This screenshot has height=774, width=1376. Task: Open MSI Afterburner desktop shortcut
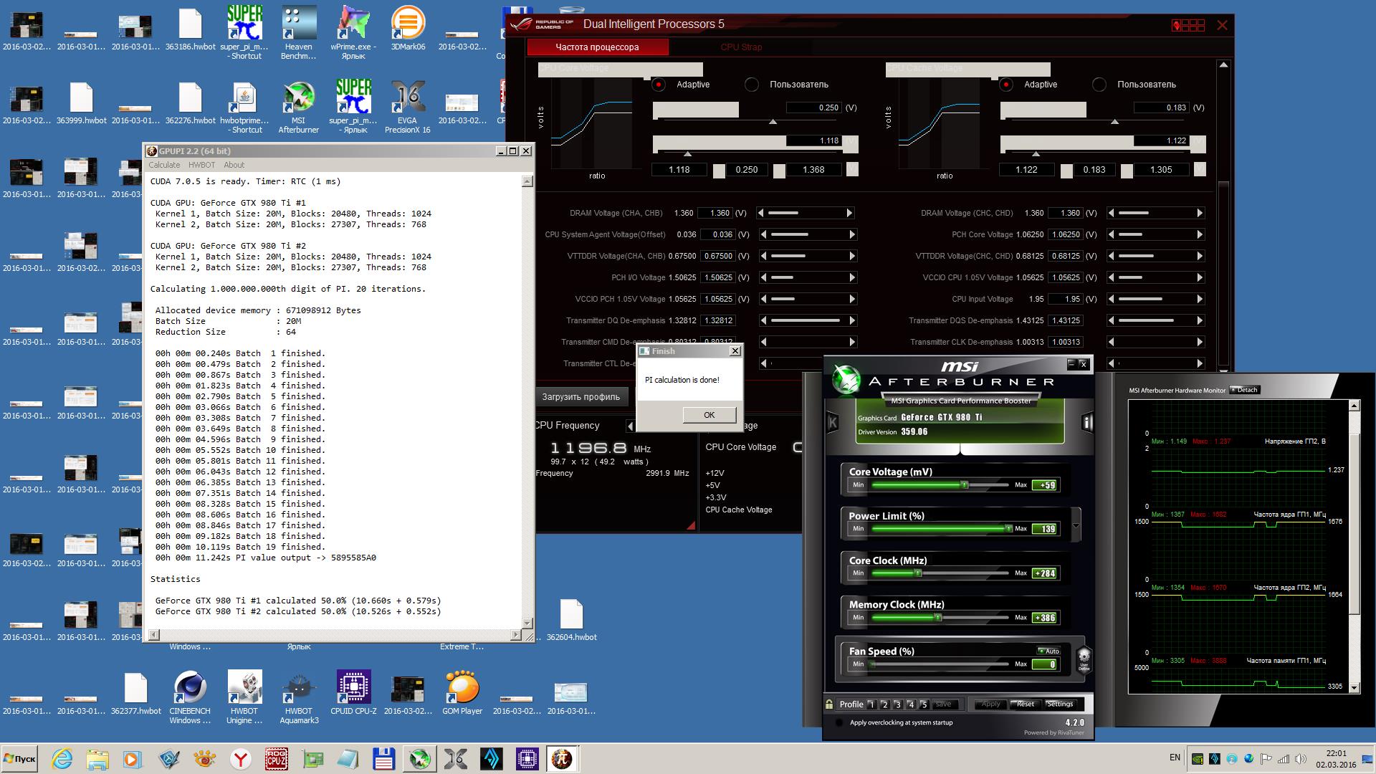click(298, 106)
